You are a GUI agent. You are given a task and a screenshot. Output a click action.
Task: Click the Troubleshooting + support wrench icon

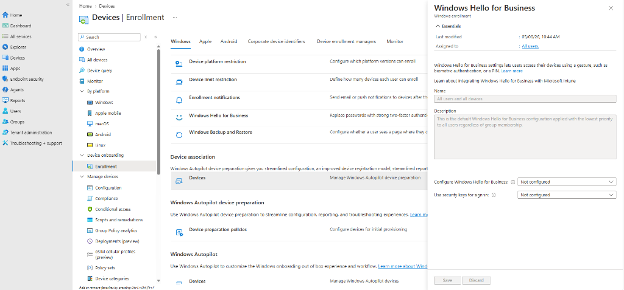[5, 143]
